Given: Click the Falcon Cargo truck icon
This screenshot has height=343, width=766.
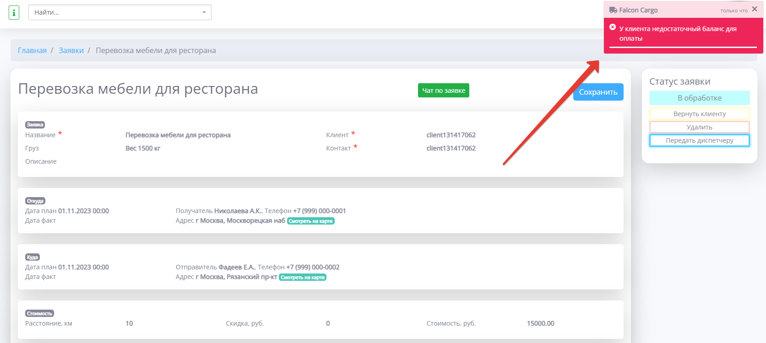Looking at the screenshot, I should point(613,10).
